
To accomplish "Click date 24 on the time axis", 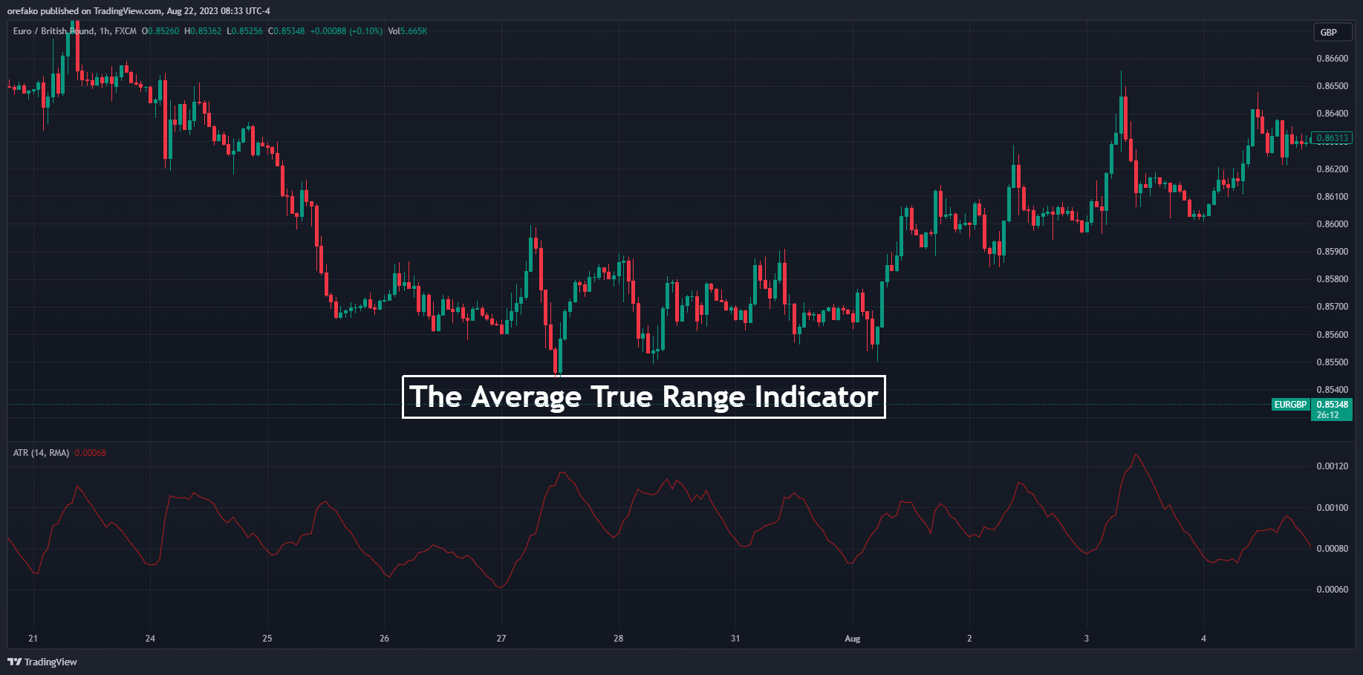I will pos(150,639).
